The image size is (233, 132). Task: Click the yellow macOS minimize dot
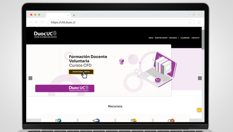[35, 15]
